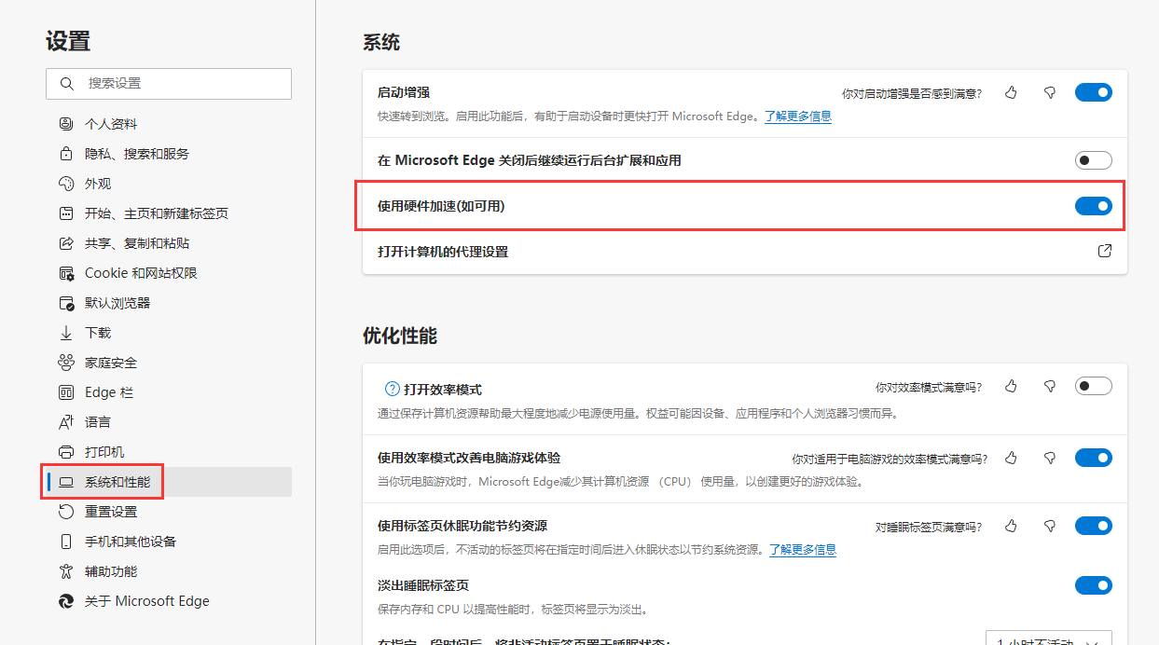This screenshot has height=645, width=1159.
Task: Click the 打开计算机的代理设置 row
Action: pyautogui.click(x=745, y=252)
